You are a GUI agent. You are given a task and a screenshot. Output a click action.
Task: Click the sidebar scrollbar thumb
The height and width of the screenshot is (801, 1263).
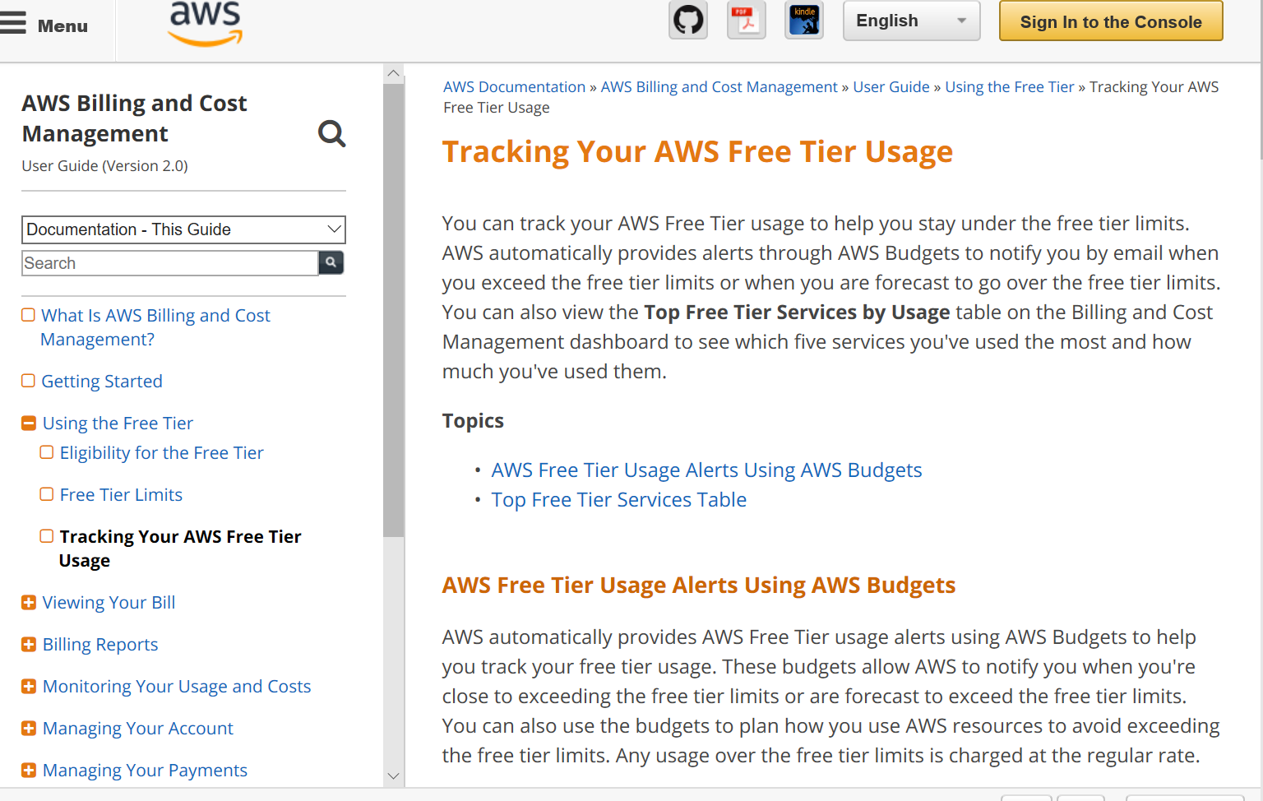pyautogui.click(x=394, y=310)
